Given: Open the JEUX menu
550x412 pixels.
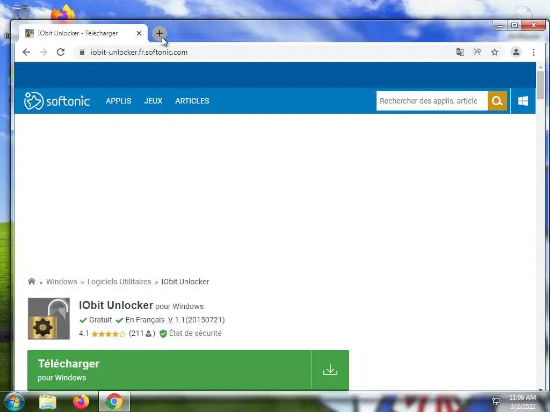Looking at the screenshot, I should 153,101.
